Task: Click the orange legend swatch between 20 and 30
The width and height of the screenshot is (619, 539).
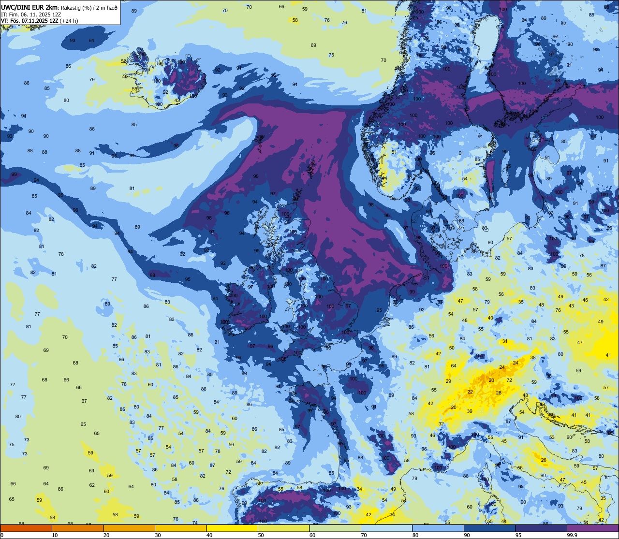Action: tap(129, 528)
